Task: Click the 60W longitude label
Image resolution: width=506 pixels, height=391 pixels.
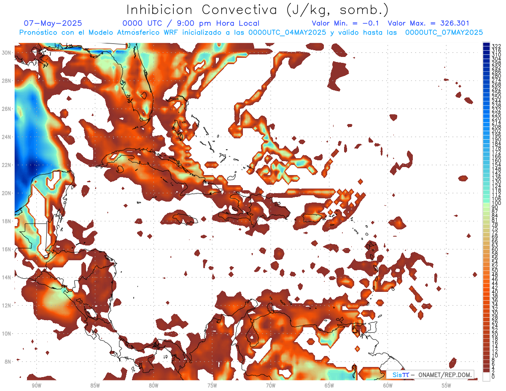Action: (x=388, y=386)
